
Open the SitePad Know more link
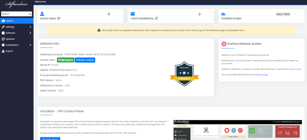click(x=295, y=69)
